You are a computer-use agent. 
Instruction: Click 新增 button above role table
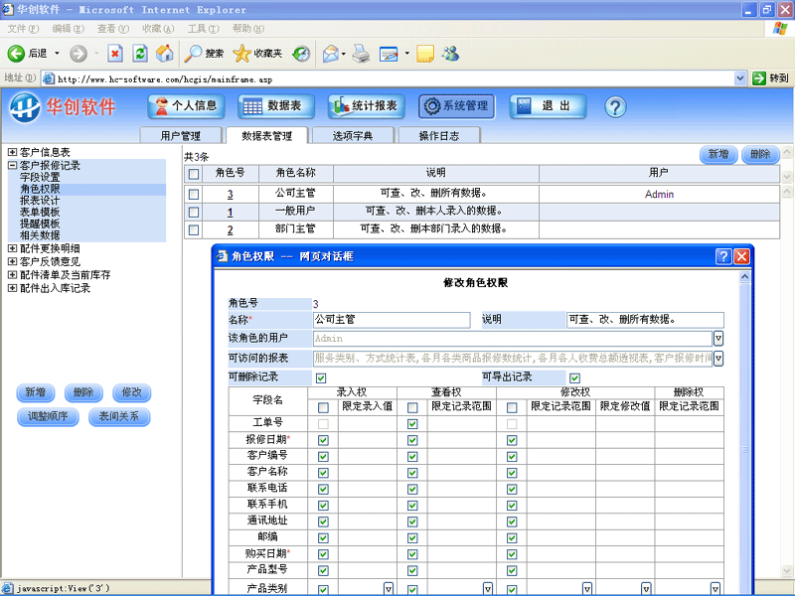point(718,154)
